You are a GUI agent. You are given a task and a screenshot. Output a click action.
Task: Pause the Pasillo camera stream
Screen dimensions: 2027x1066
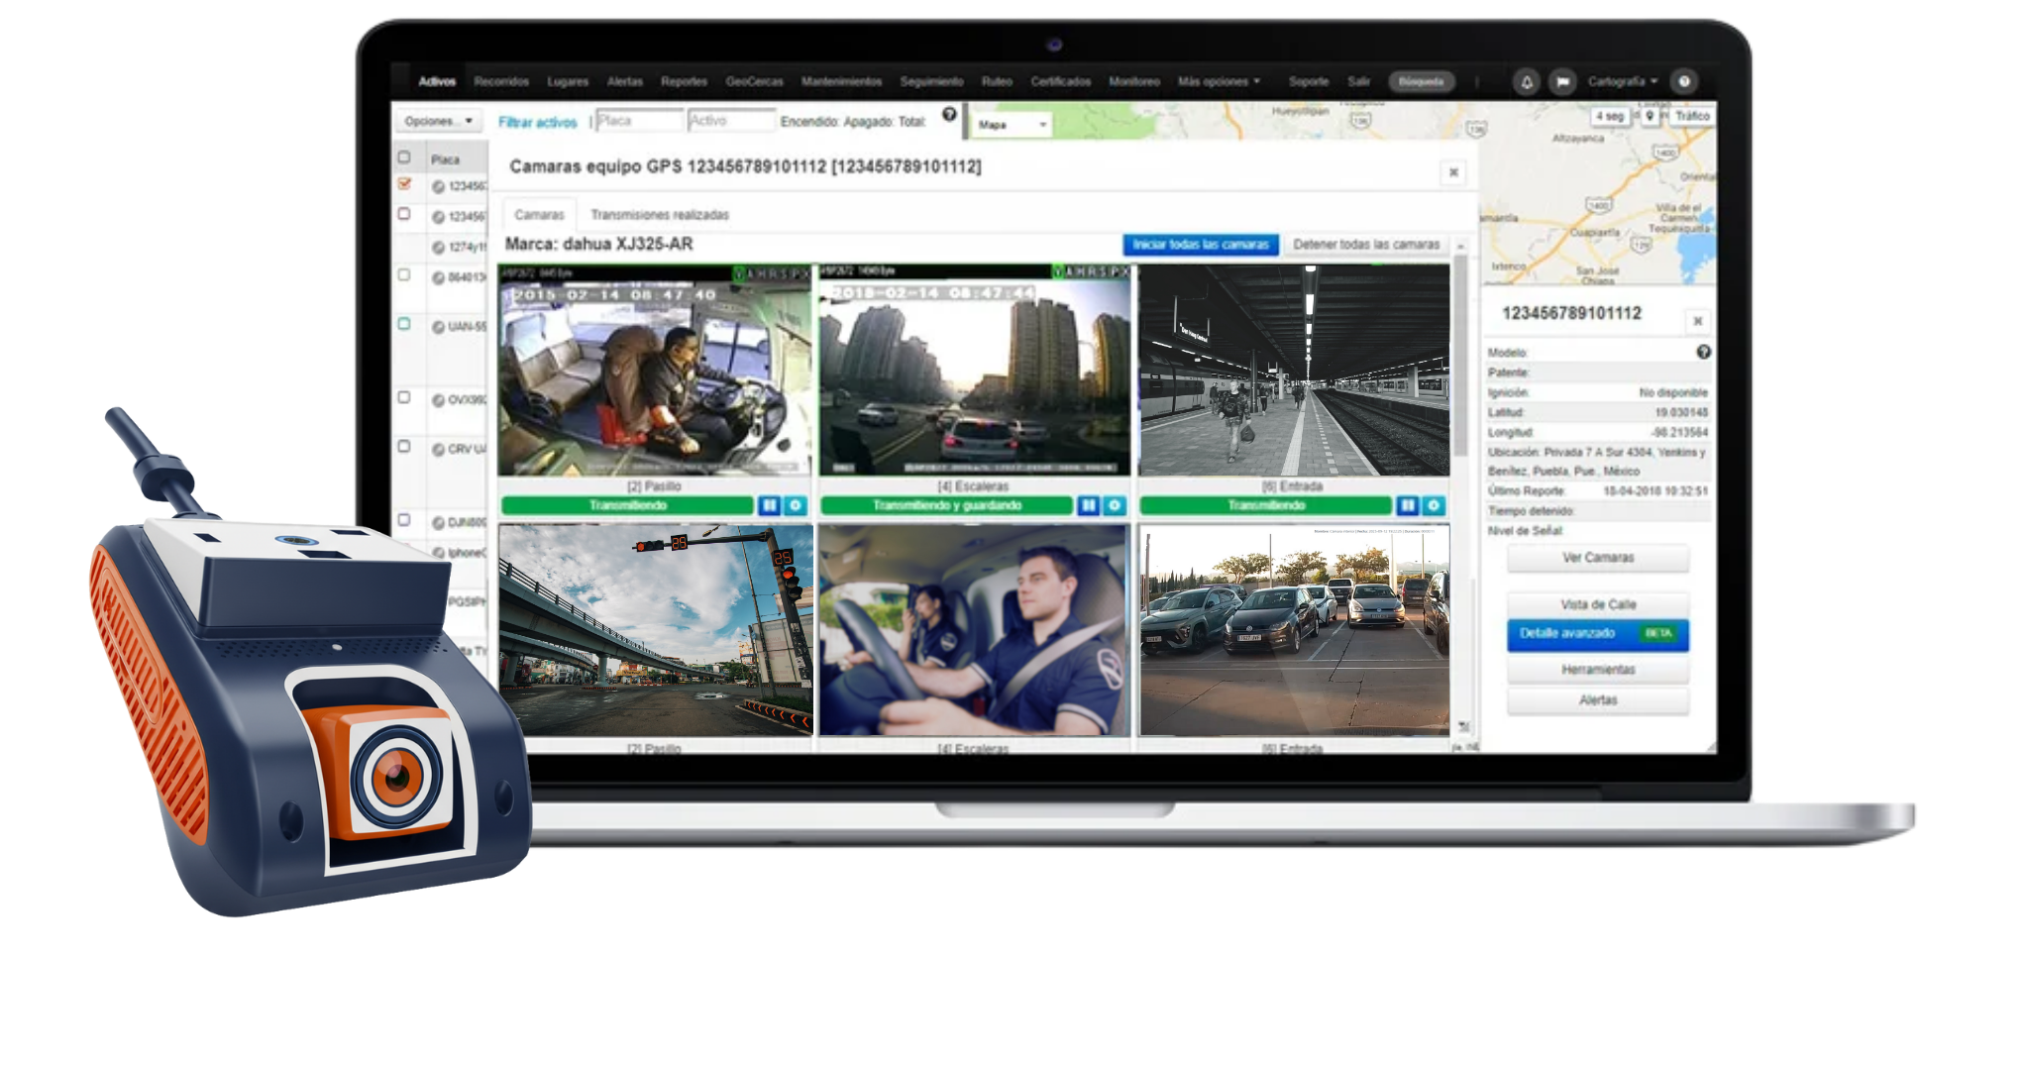click(769, 505)
